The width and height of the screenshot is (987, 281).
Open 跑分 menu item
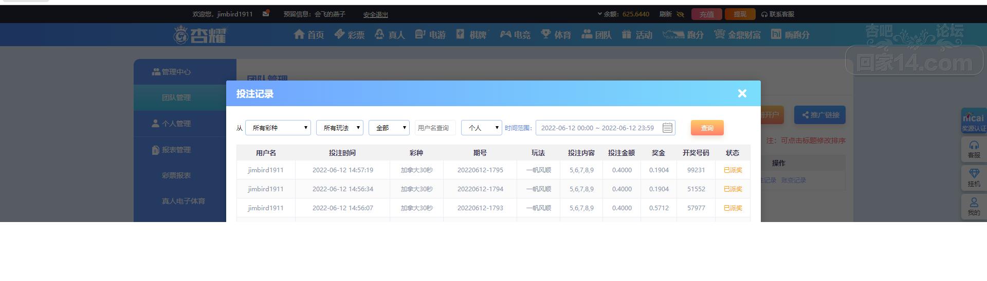pos(683,34)
